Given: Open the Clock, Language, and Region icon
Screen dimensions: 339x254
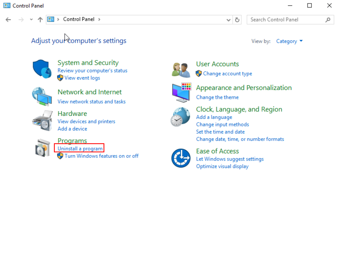Looking at the screenshot, I should click(181, 117).
